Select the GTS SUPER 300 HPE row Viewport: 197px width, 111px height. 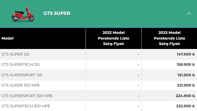98,85
